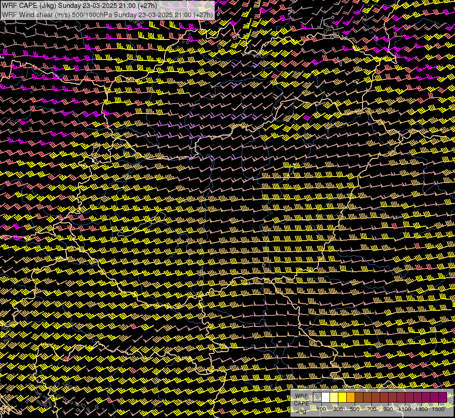This screenshot has height=418, width=455.
Task: Select the orange CAPE legend swatch
Action: tap(350, 397)
